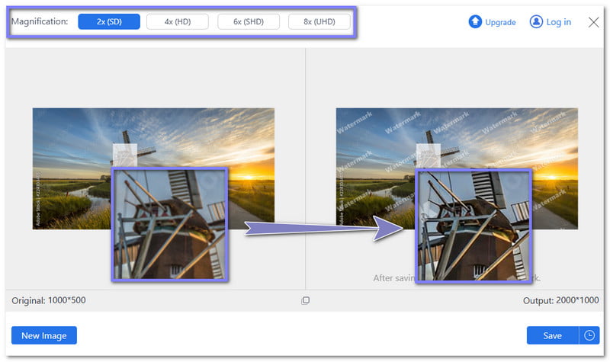Click the right enhanced windmill magnifier box
The image size is (610, 362).
click(x=473, y=225)
